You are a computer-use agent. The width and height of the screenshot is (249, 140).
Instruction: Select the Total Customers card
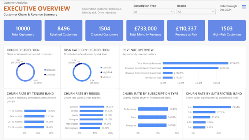(23, 30)
